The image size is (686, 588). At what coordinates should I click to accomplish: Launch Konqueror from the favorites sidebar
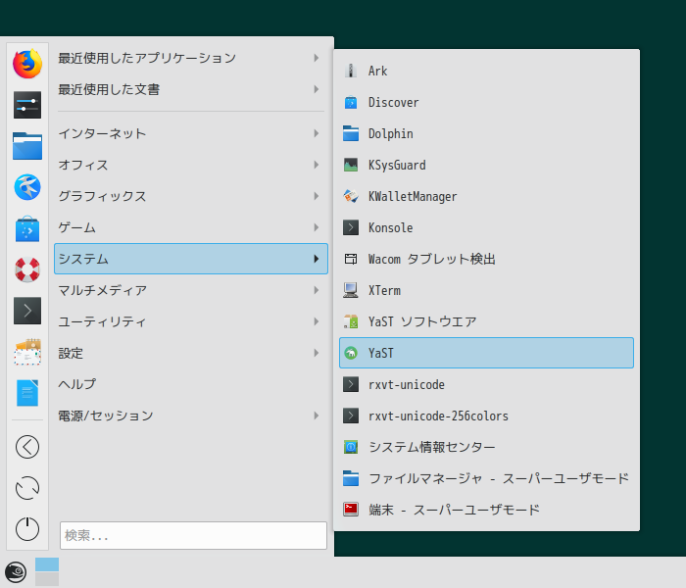[x=27, y=187]
